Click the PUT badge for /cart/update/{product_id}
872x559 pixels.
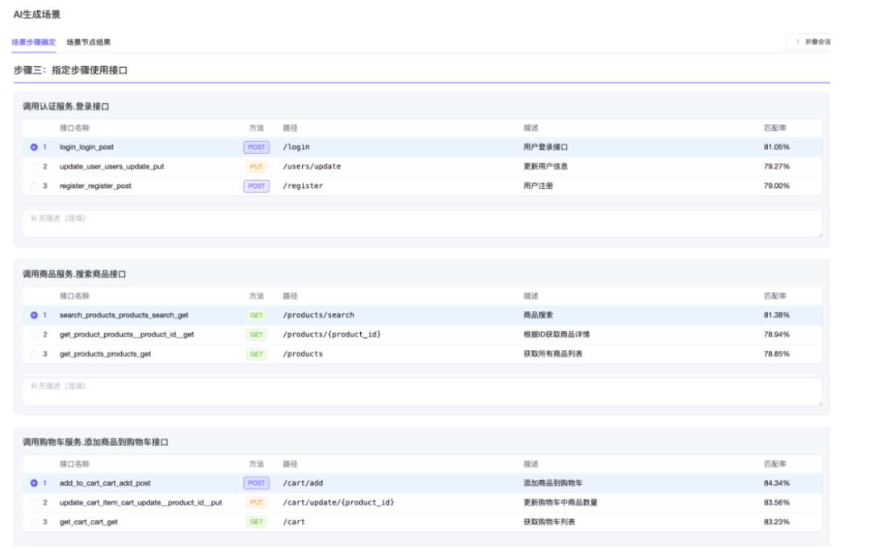point(257,503)
